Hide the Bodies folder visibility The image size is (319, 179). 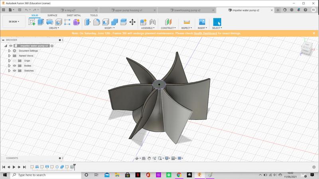coord(14,66)
